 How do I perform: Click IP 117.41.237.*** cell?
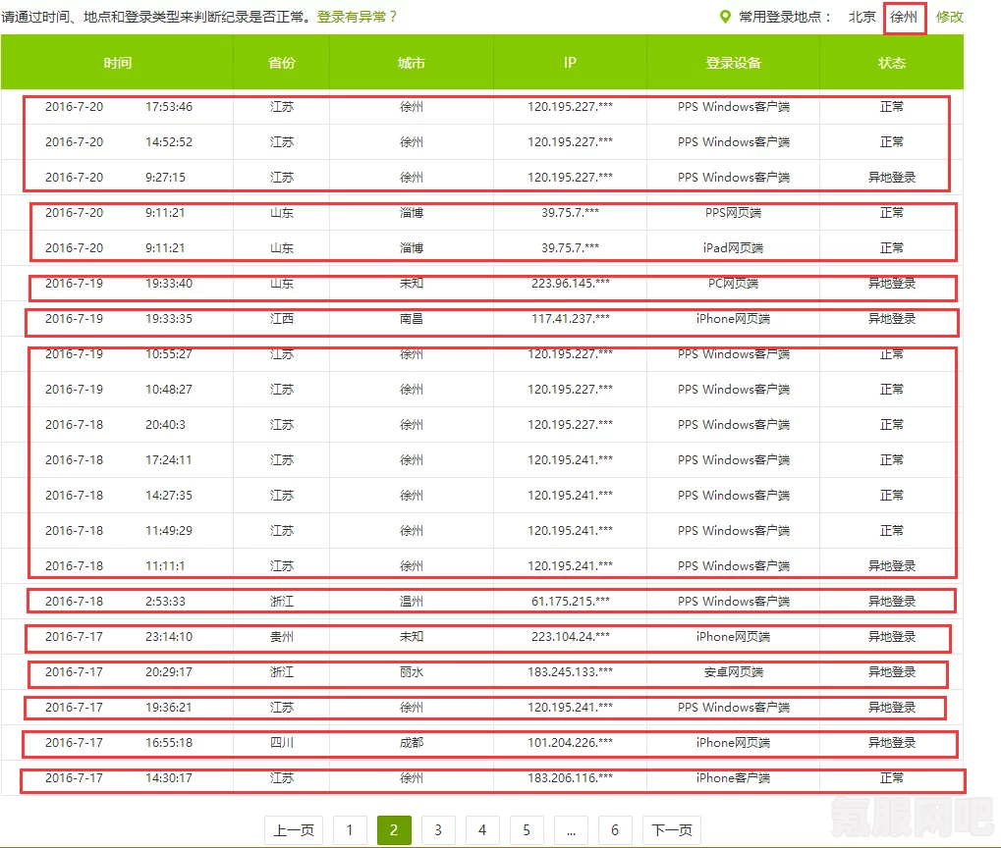tap(570, 318)
